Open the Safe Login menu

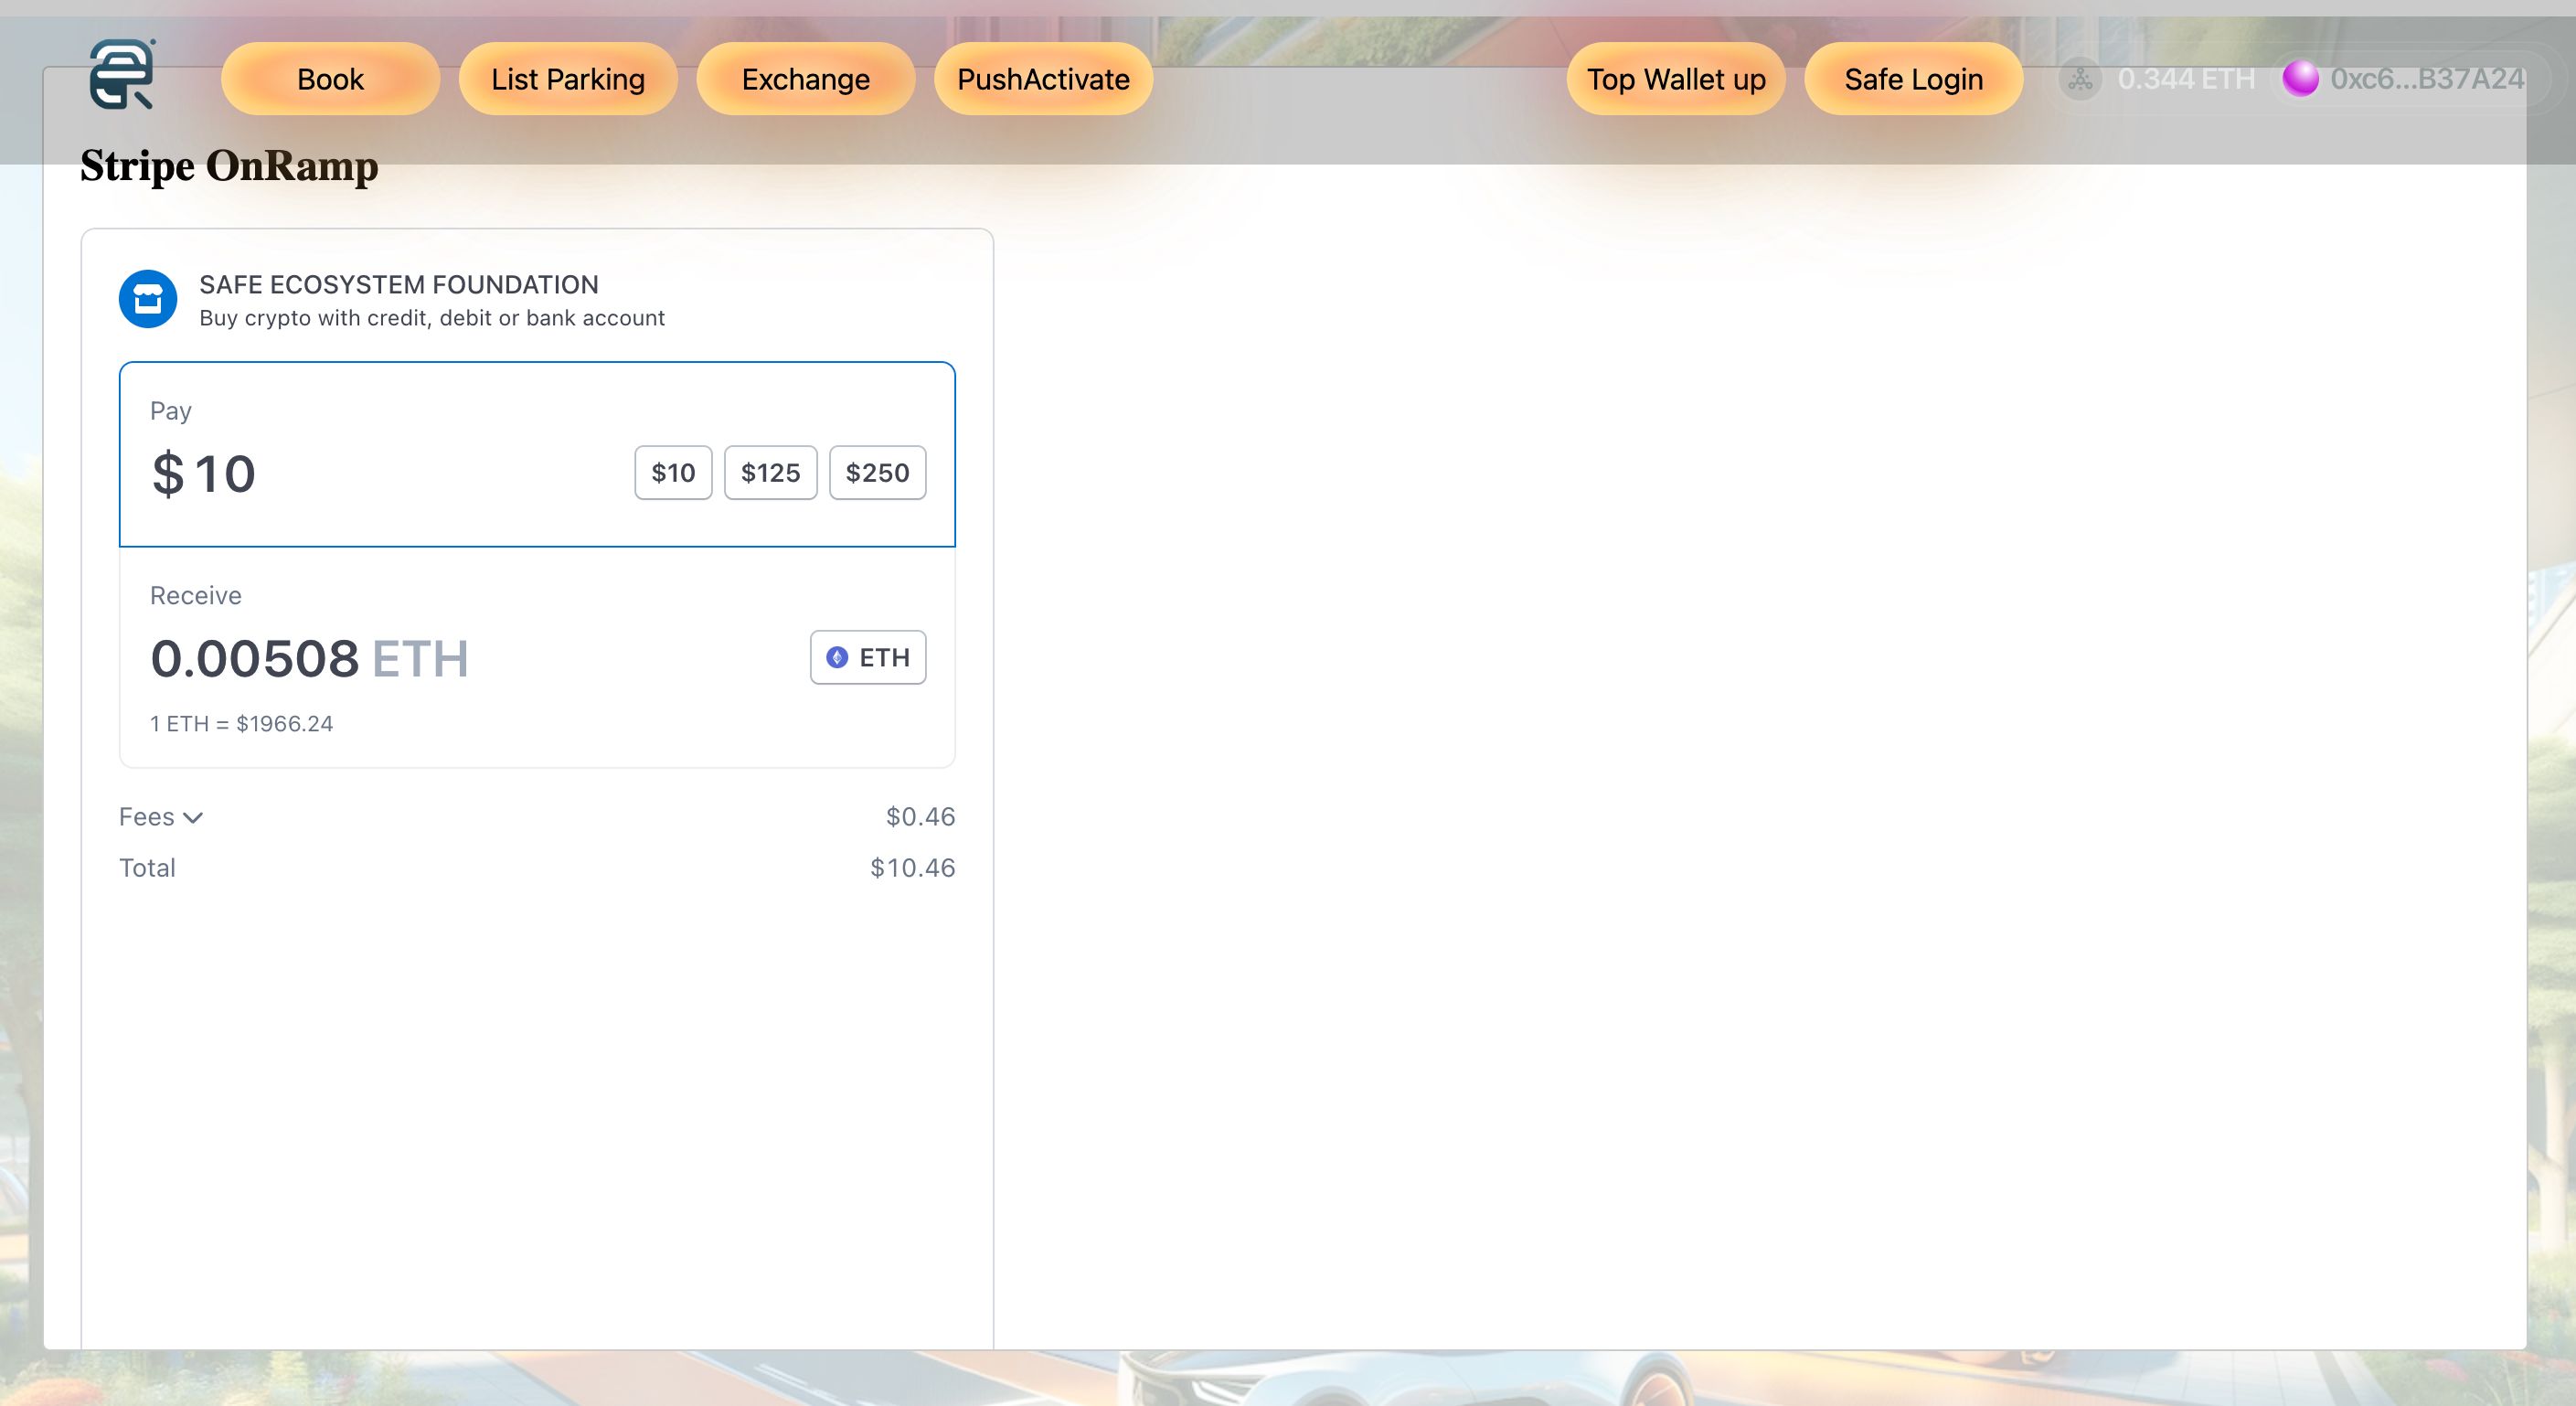click(x=1911, y=76)
